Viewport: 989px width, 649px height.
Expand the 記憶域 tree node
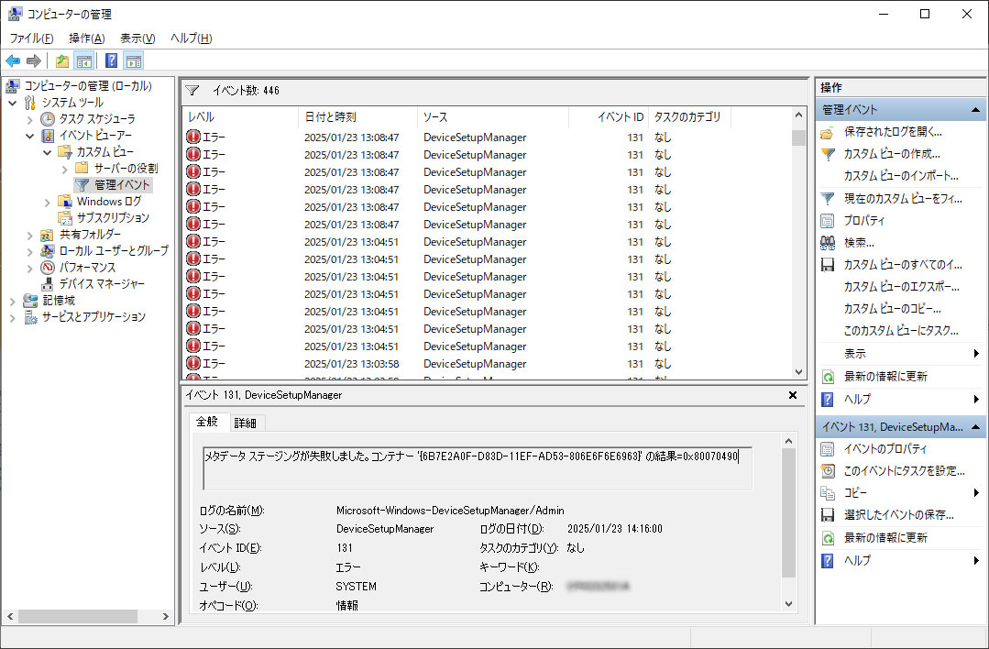click(13, 301)
